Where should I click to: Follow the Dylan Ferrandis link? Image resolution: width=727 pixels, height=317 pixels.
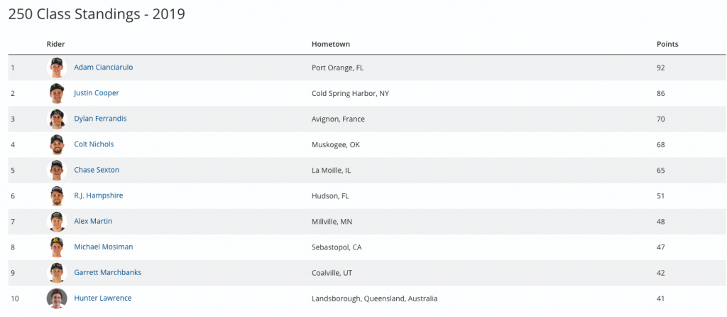(100, 119)
